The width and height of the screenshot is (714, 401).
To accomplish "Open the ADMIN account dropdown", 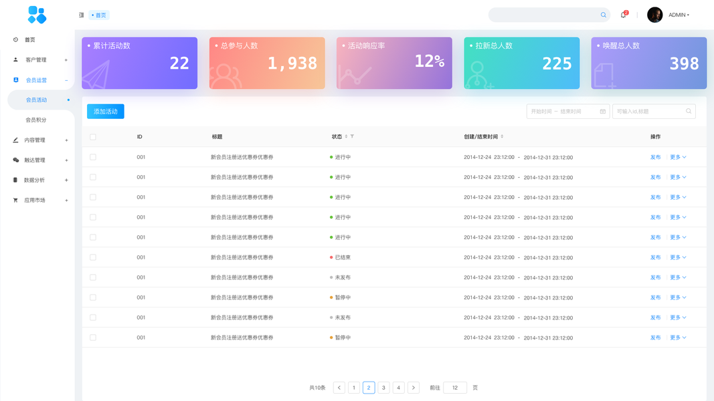I will click(679, 15).
